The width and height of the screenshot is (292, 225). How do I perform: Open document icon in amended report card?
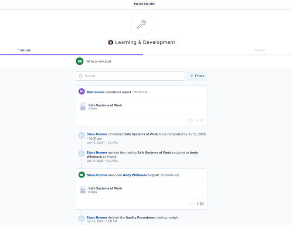[83, 190]
